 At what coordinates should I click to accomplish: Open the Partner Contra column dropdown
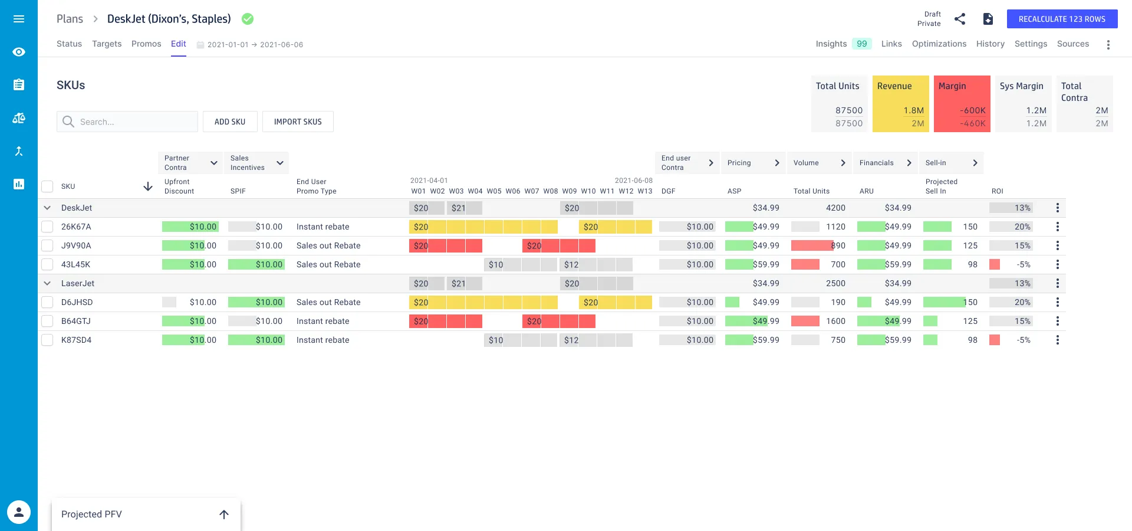[x=214, y=162]
